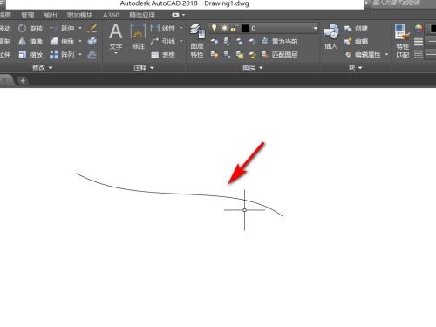Open the Manage (管理) ribbon tab
The image size is (436, 327).
28,15
